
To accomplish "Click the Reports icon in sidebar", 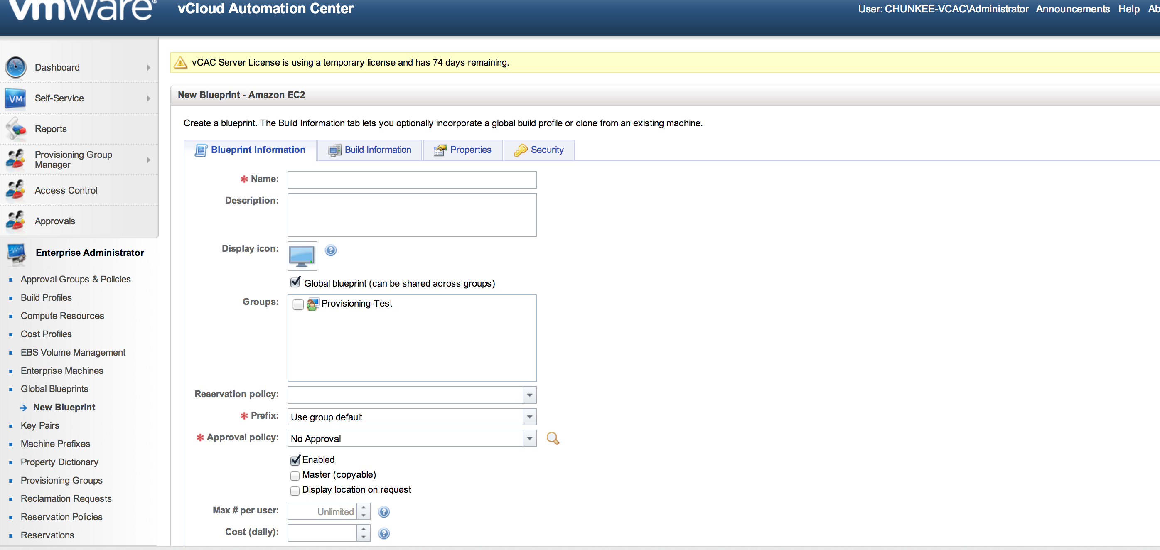I will point(16,129).
